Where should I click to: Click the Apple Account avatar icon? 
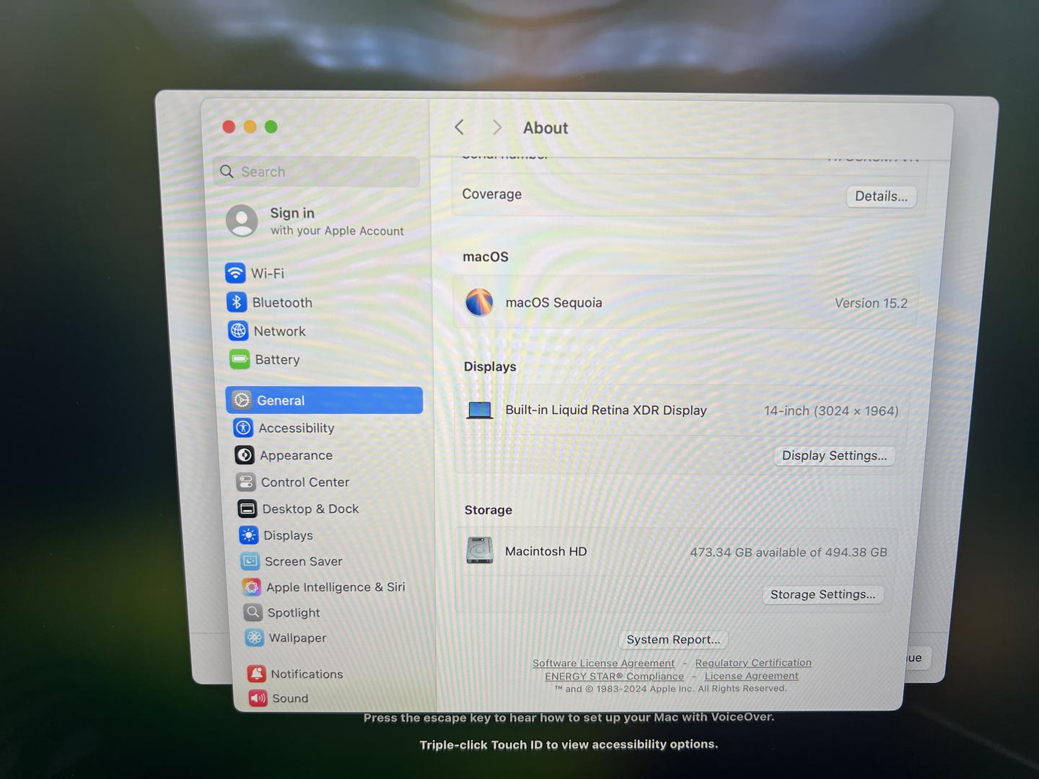(x=242, y=221)
